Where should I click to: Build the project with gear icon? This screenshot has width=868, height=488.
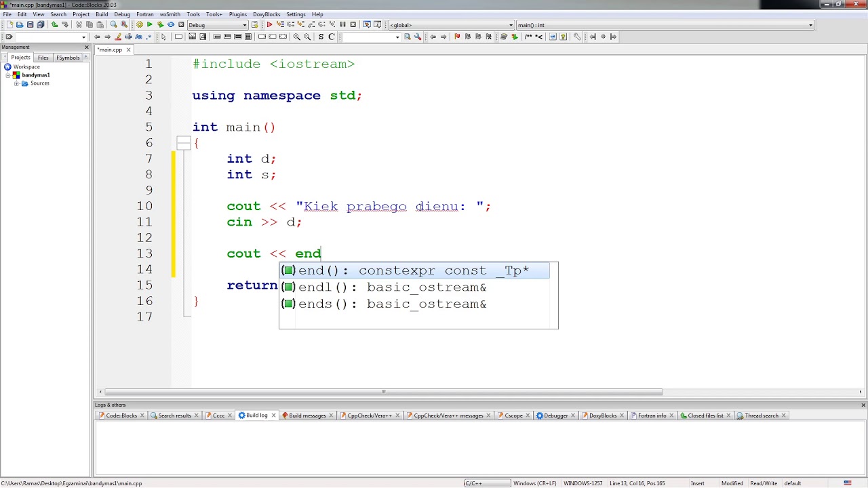(140, 24)
